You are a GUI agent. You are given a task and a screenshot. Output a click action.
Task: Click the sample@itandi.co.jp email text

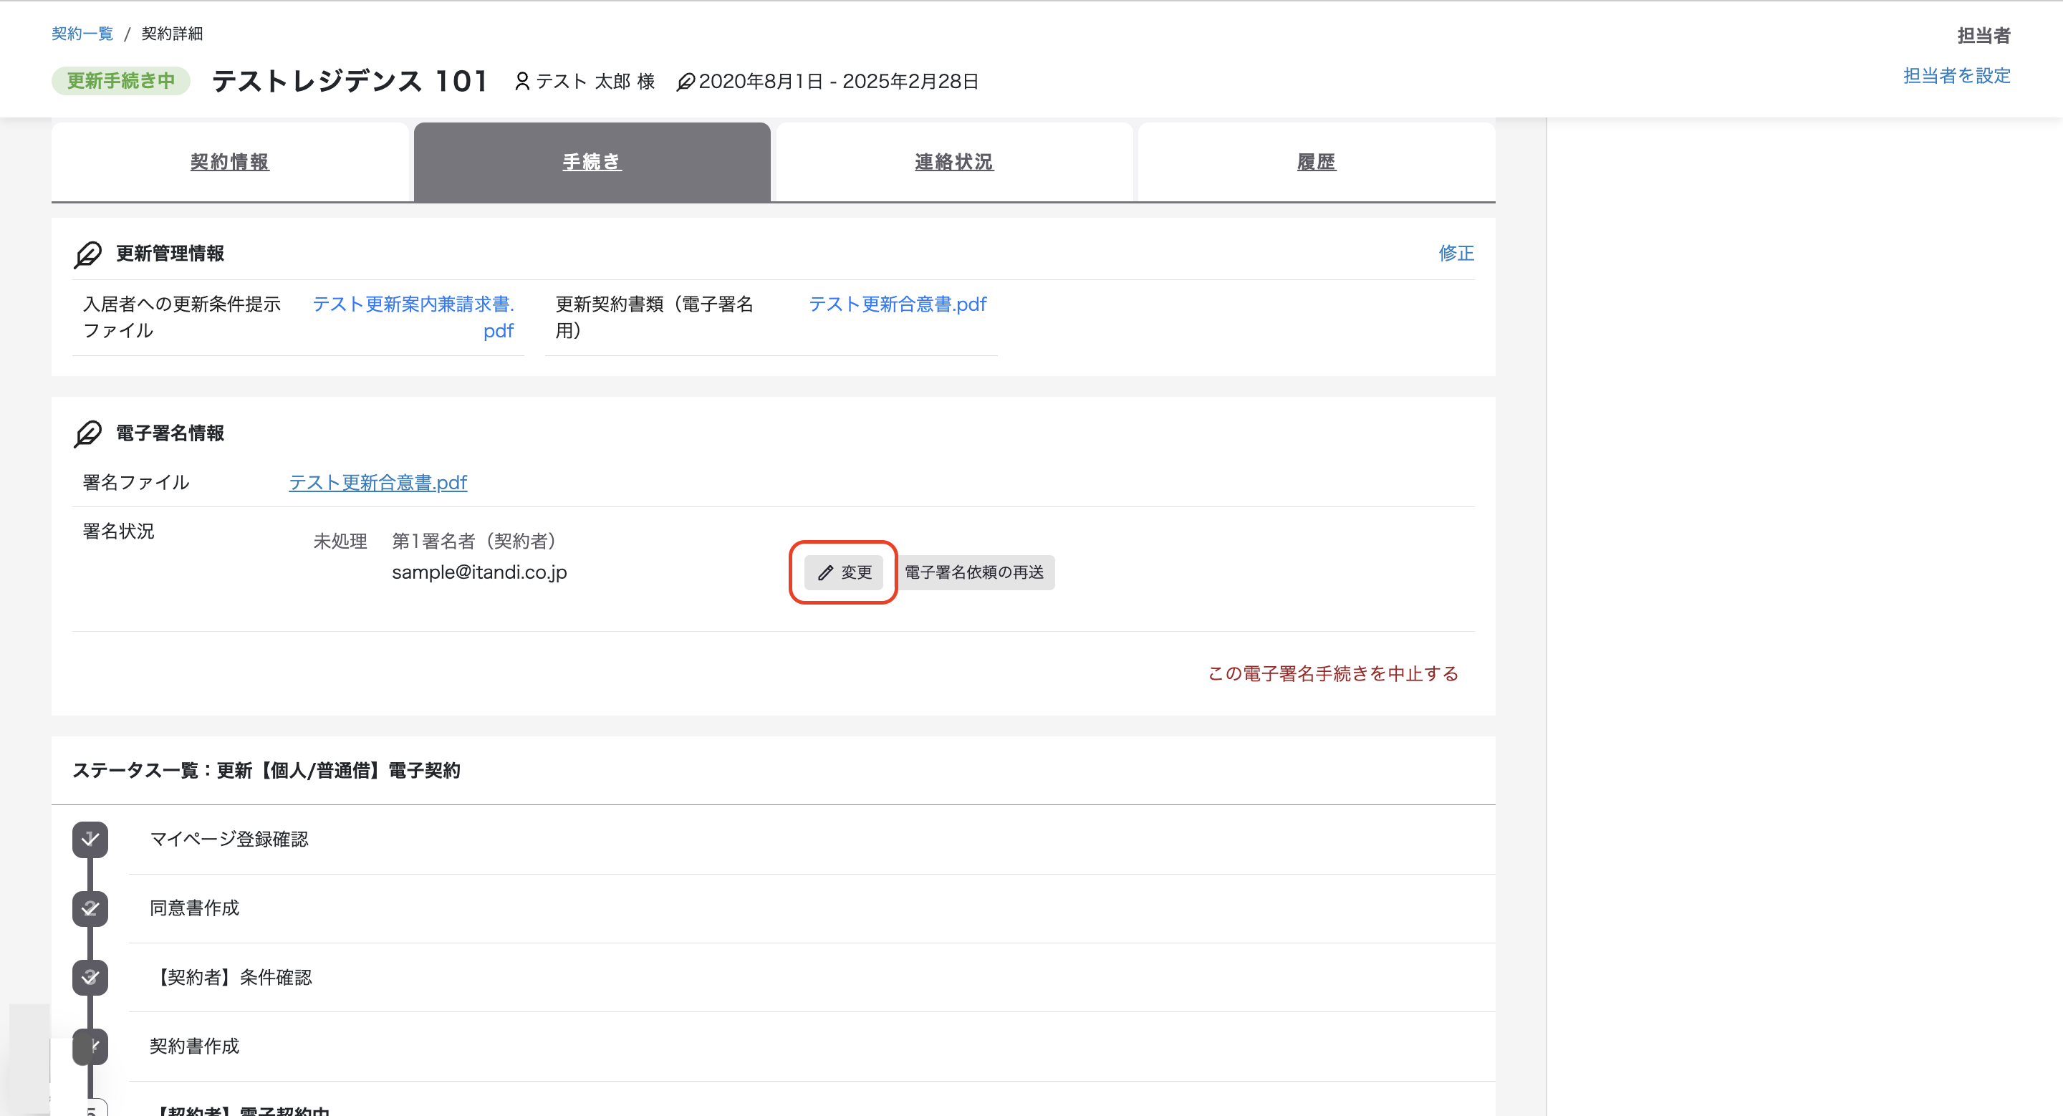pyautogui.click(x=479, y=572)
